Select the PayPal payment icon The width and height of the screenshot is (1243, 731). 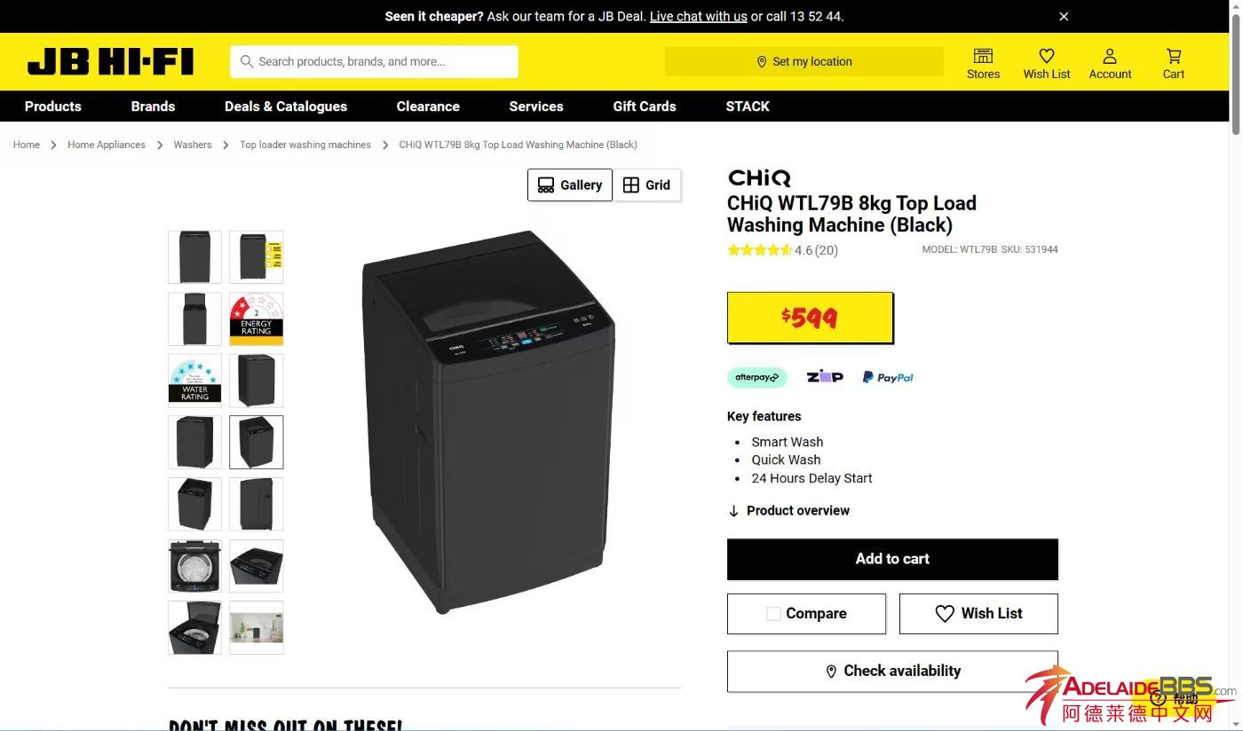pyautogui.click(x=888, y=377)
